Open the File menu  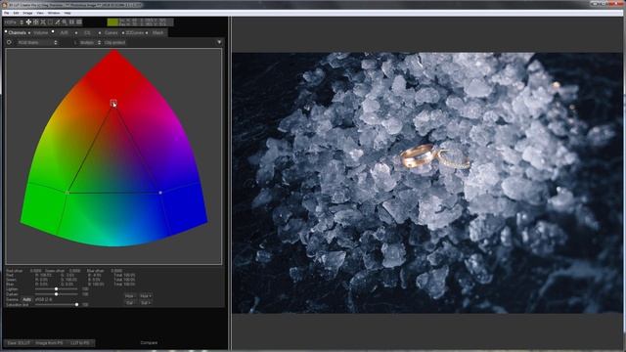7,13
